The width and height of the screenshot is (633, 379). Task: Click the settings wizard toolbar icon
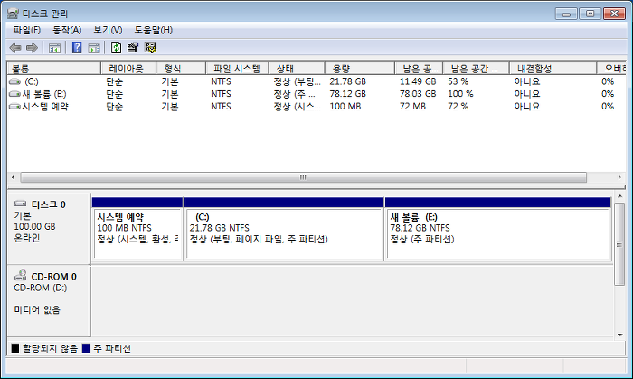click(150, 48)
